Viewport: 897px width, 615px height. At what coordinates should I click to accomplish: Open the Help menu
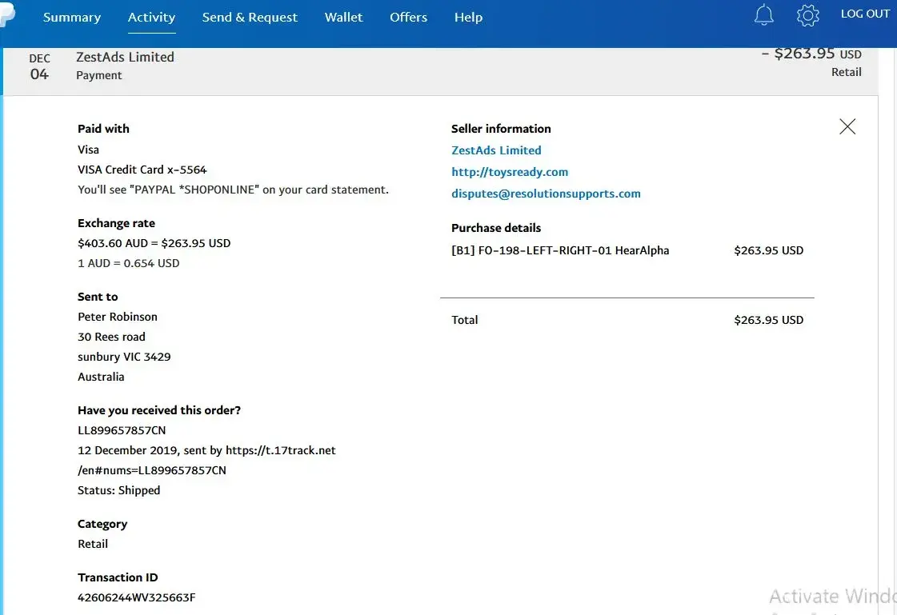(468, 18)
